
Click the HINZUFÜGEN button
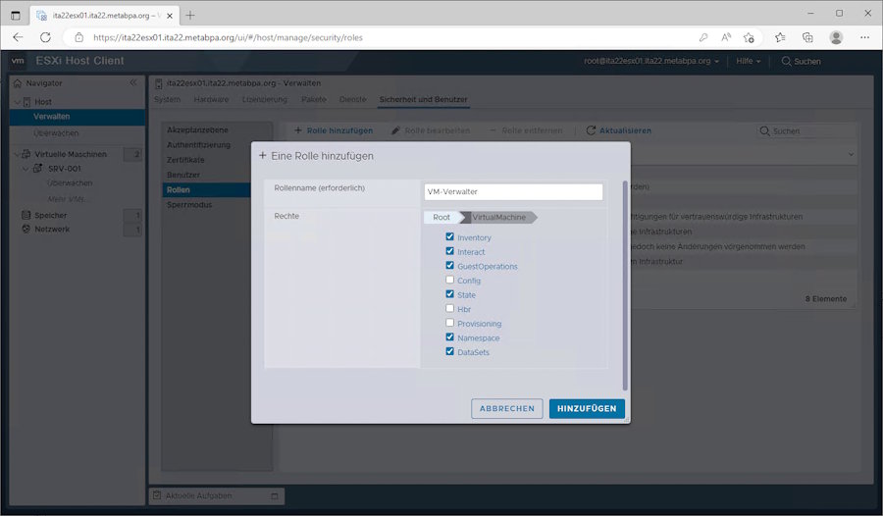[587, 408]
